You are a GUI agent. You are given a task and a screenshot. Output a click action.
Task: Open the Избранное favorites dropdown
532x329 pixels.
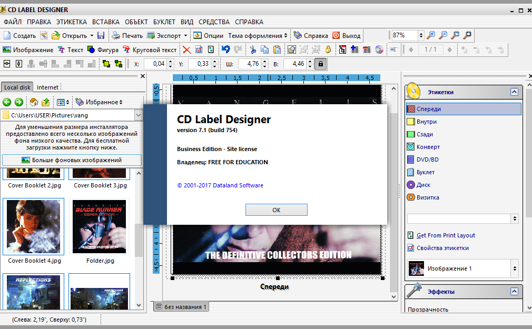point(99,102)
